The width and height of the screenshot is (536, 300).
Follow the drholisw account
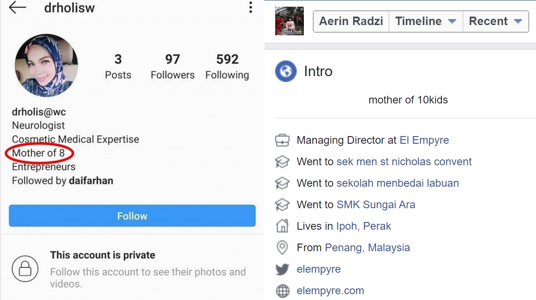132,216
